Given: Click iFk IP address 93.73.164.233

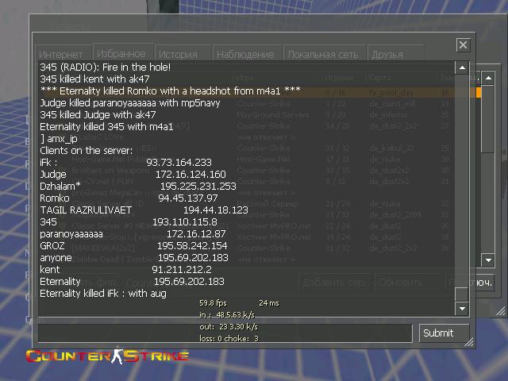Looking at the screenshot, I should [179, 162].
